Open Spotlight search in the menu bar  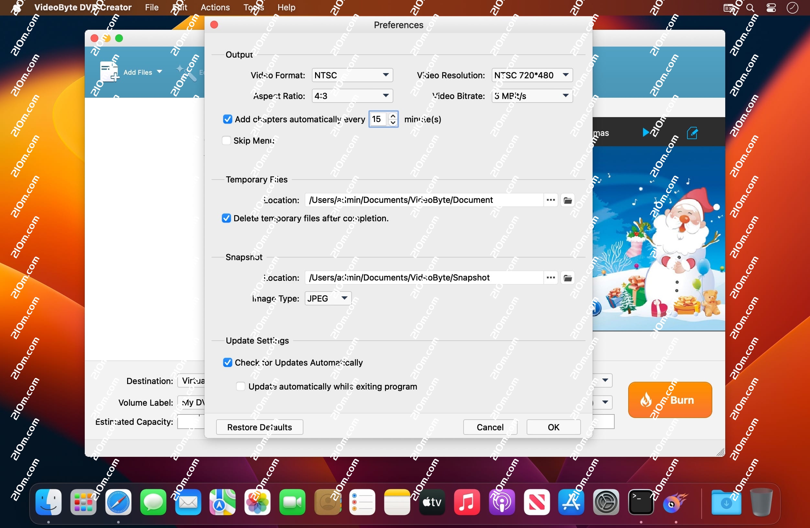(x=750, y=7)
